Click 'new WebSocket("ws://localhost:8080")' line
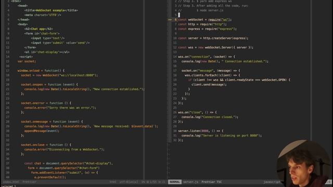 (59, 75)
